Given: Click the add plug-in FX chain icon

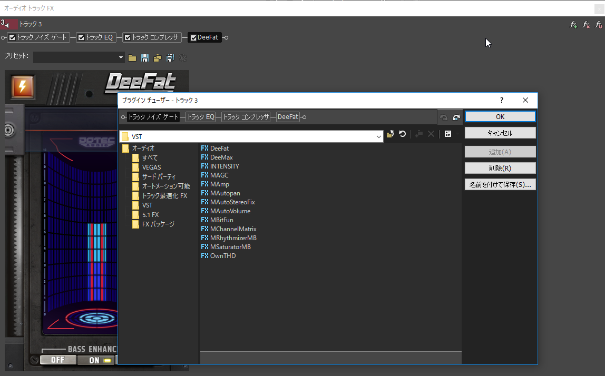Looking at the screenshot, I should tap(573, 25).
